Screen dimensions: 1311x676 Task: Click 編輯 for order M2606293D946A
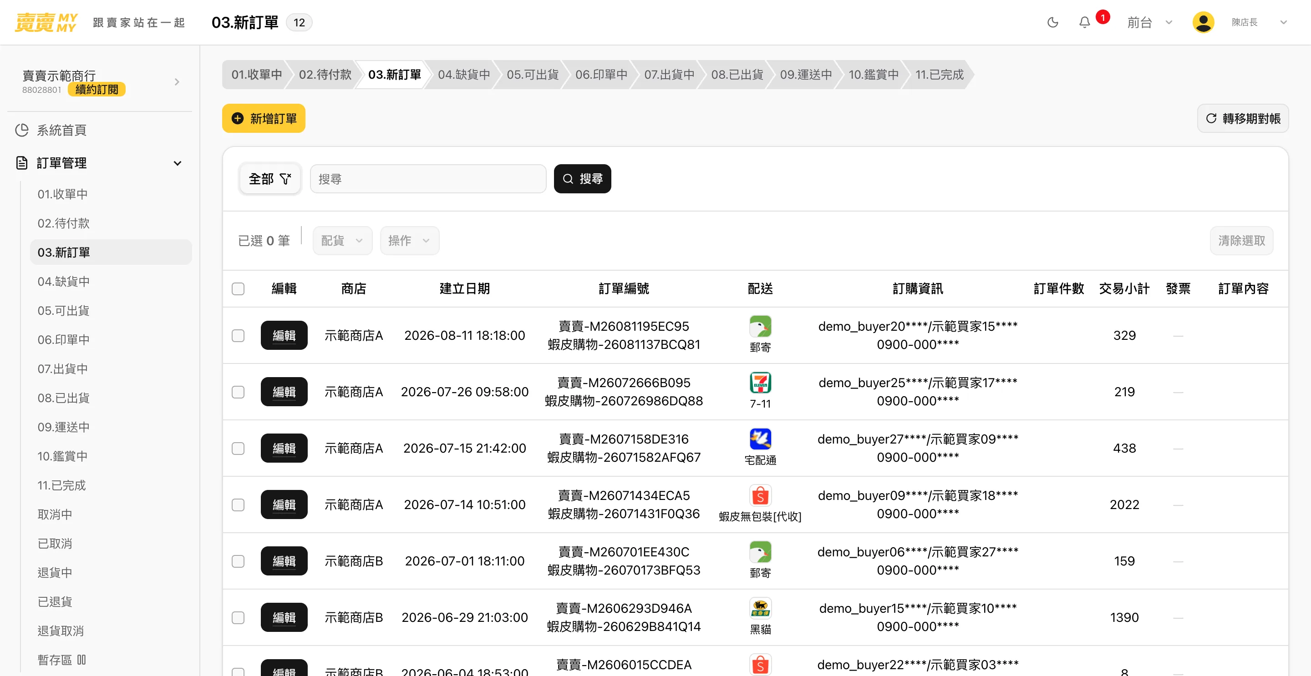pyautogui.click(x=284, y=617)
